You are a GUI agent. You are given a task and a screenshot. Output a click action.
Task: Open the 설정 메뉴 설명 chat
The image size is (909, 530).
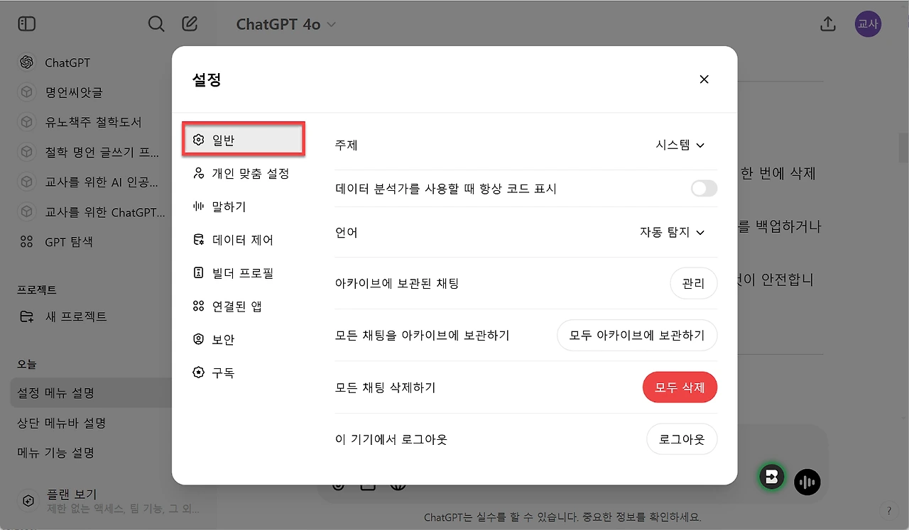coord(91,392)
